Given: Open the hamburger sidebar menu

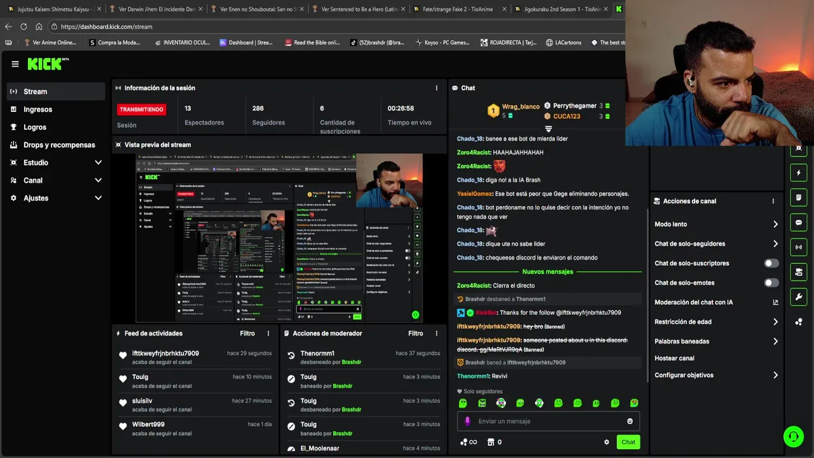Looking at the screenshot, I should [x=15, y=64].
